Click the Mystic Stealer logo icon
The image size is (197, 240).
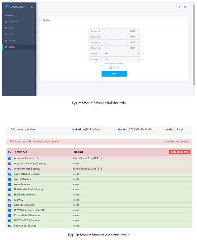click(x=7, y=7)
